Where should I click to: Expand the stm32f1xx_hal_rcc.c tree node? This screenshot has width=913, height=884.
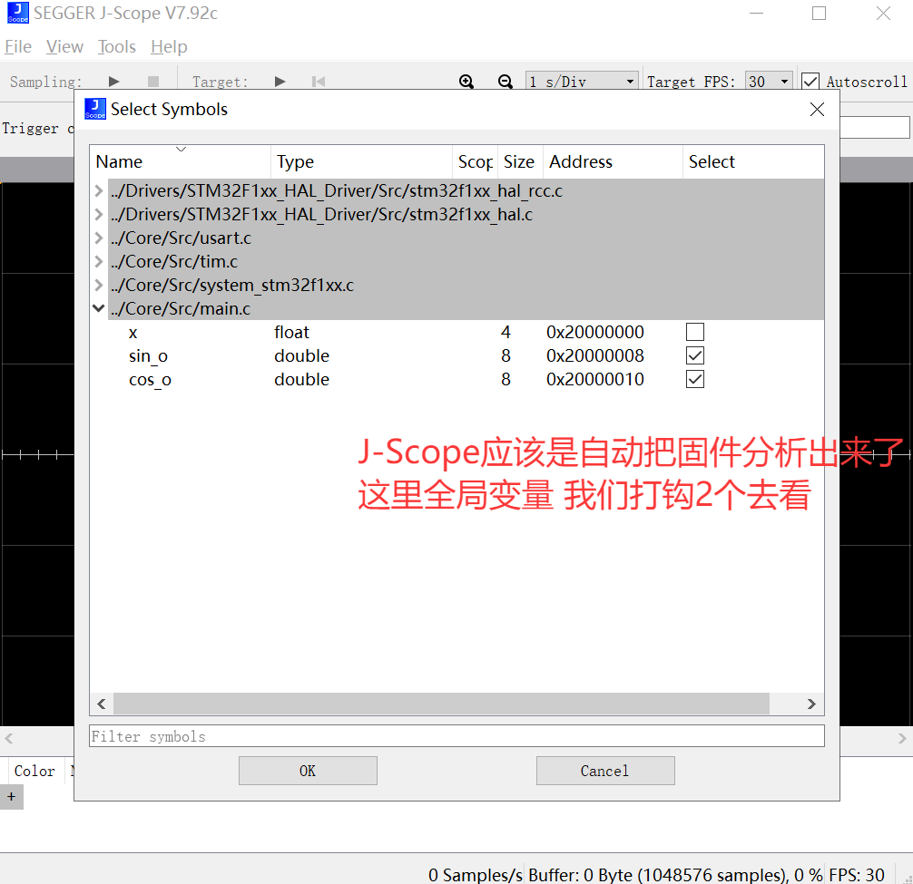pos(98,190)
